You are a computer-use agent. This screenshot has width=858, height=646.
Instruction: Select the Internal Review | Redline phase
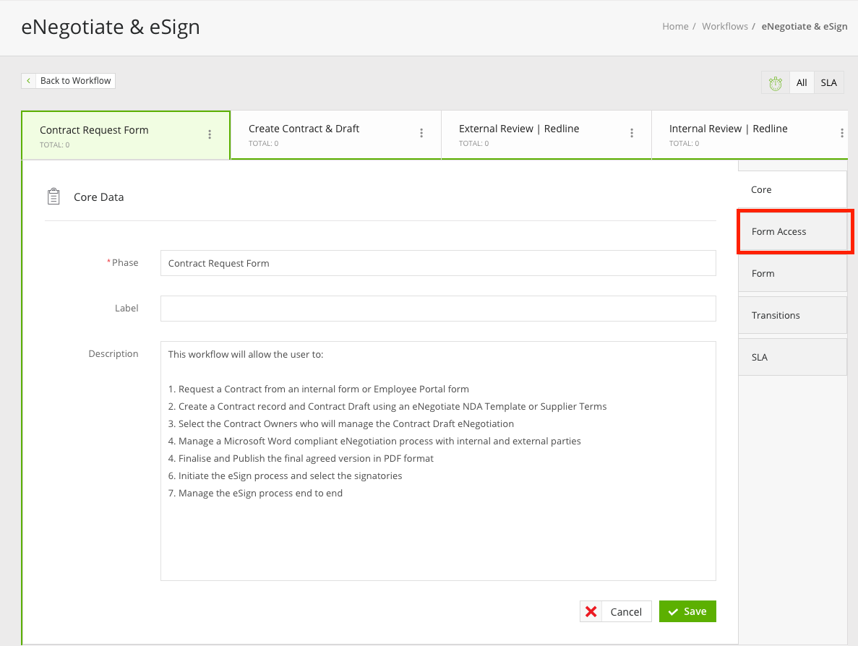coord(750,135)
